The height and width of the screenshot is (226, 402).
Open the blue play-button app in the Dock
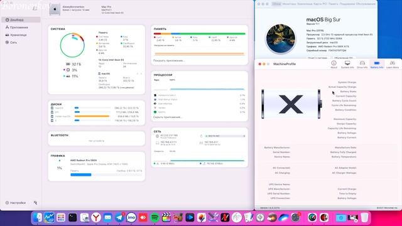(x=190, y=218)
